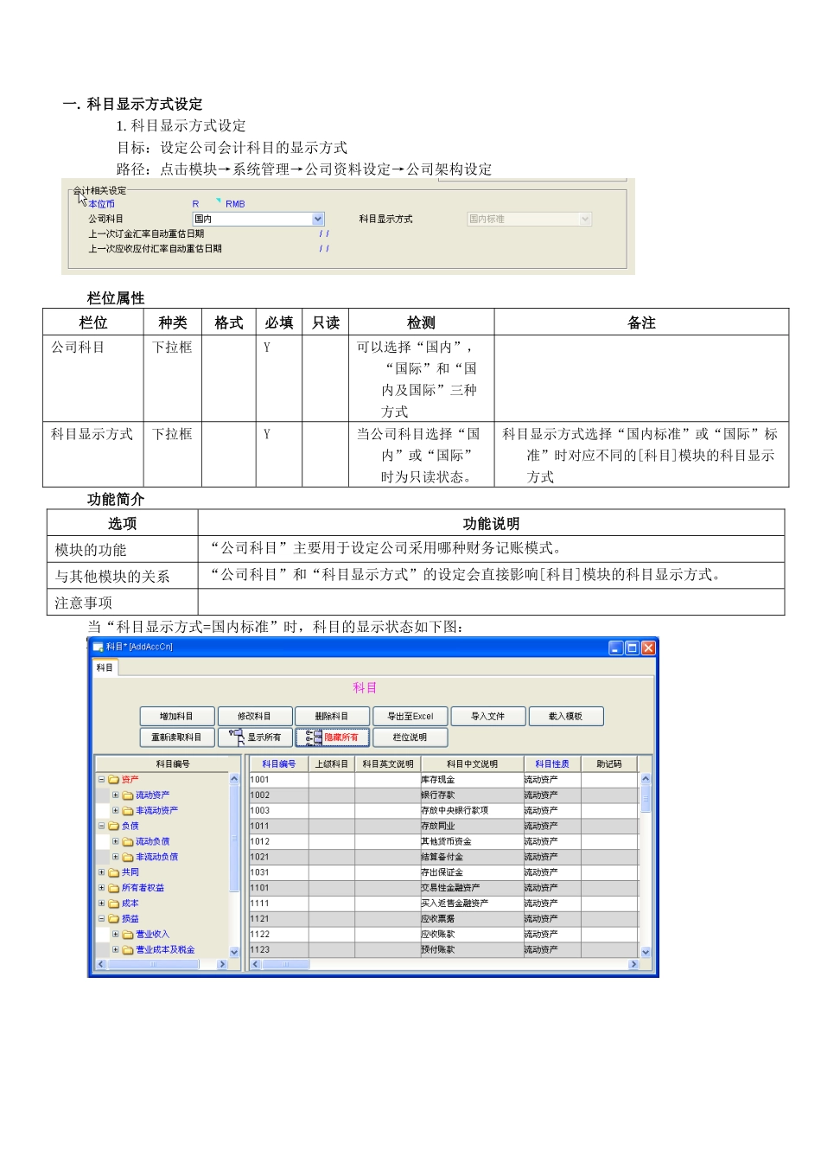
Task: Open the 科目显示方式 dropdown showing 国内标准
Action: (529, 220)
